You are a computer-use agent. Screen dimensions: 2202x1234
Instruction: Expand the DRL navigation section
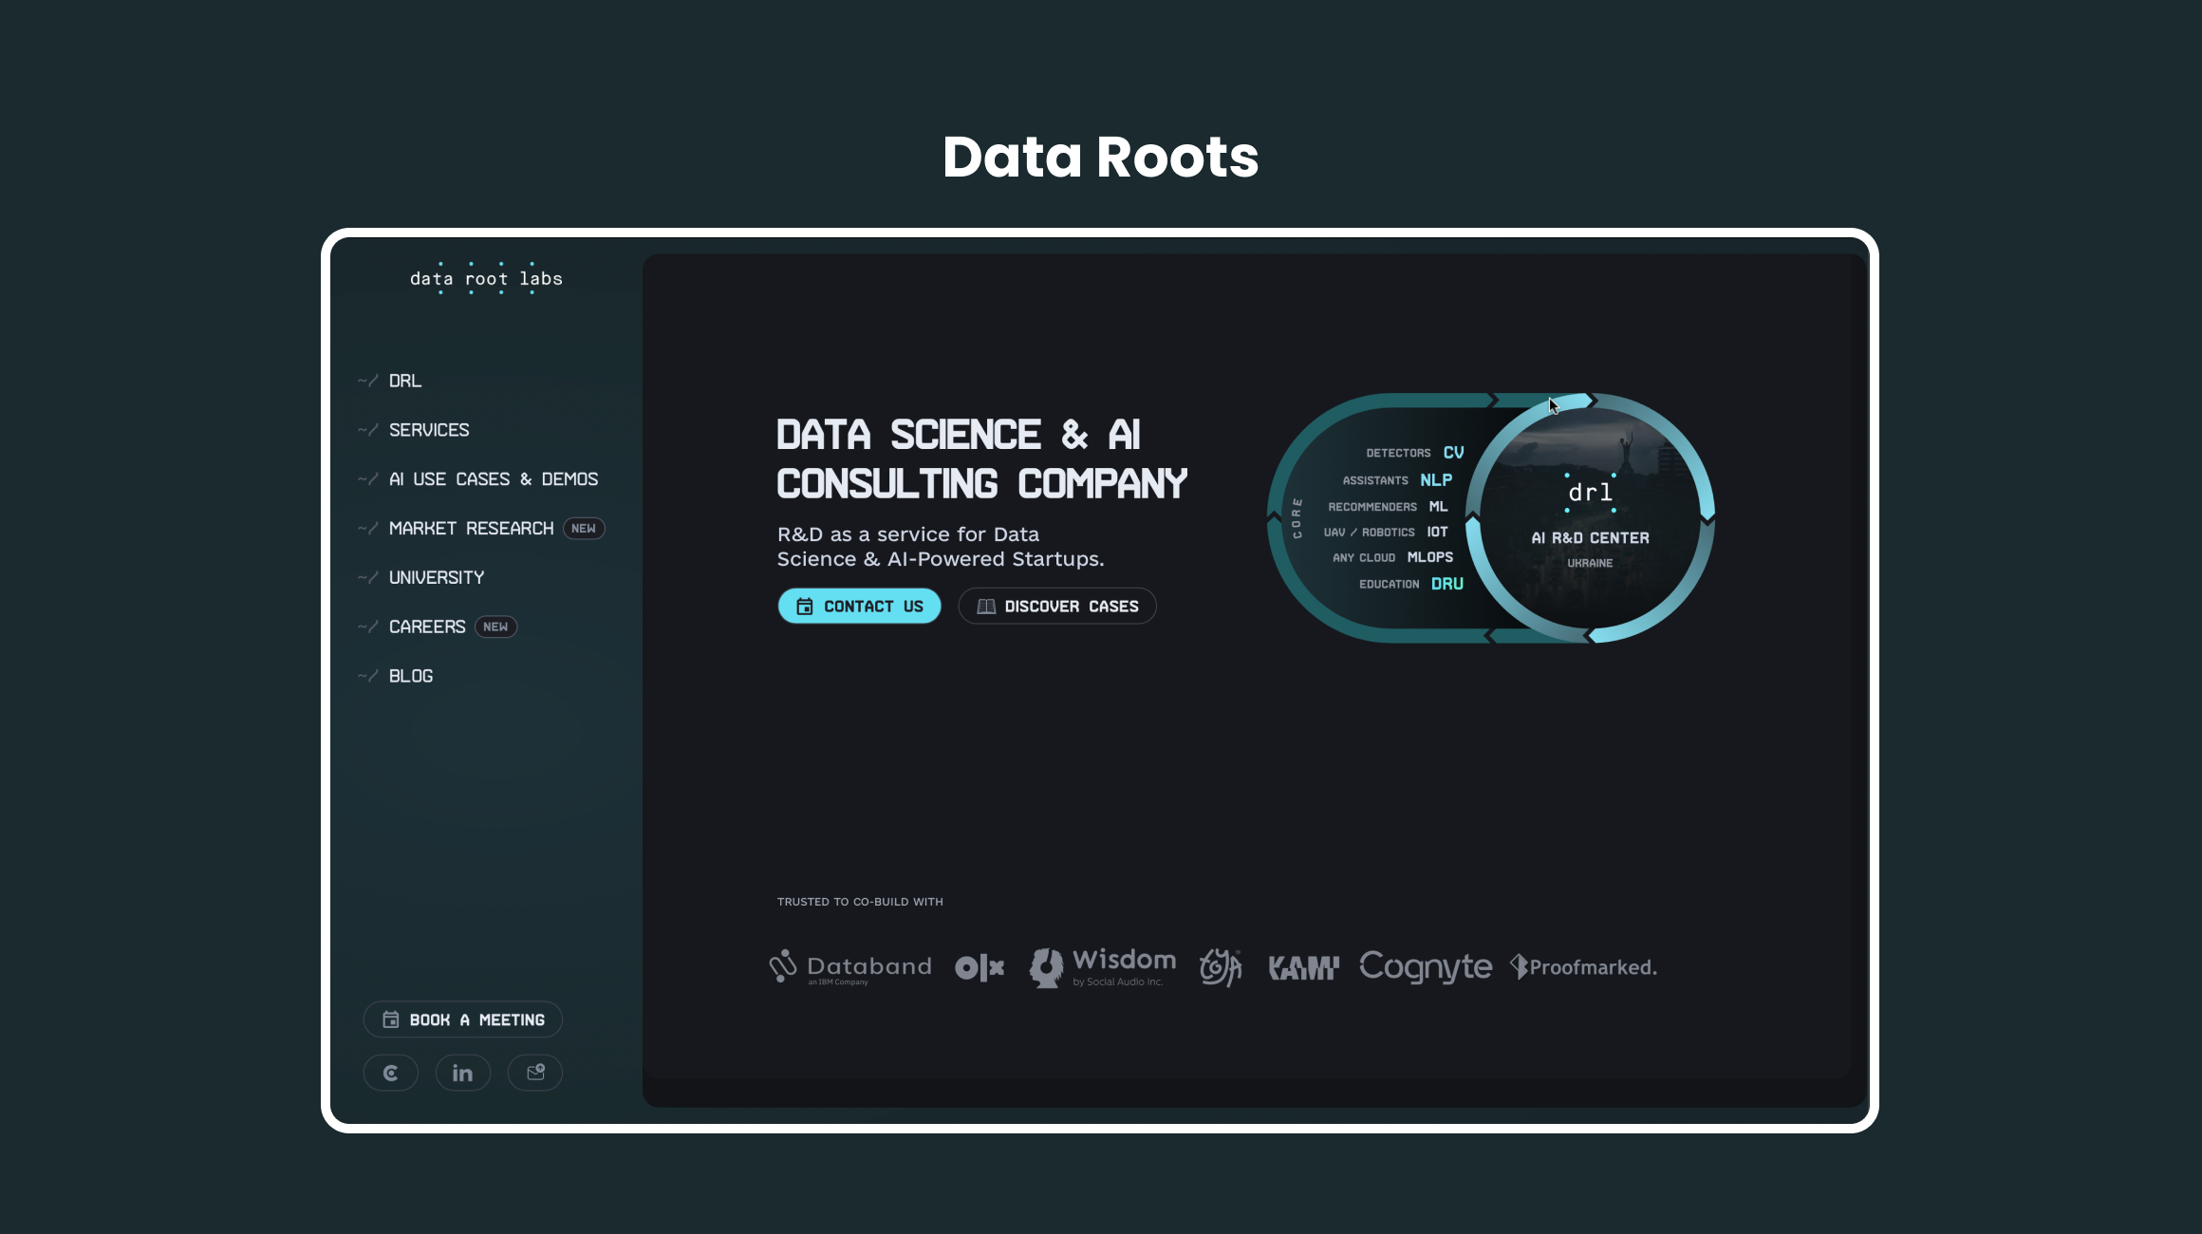[403, 380]
